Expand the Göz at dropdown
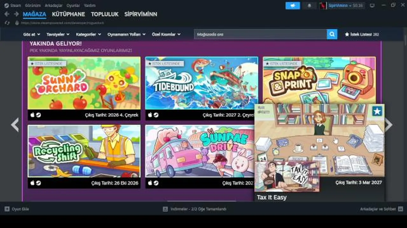Screen dimensions: 407x228 click(31, 34)
